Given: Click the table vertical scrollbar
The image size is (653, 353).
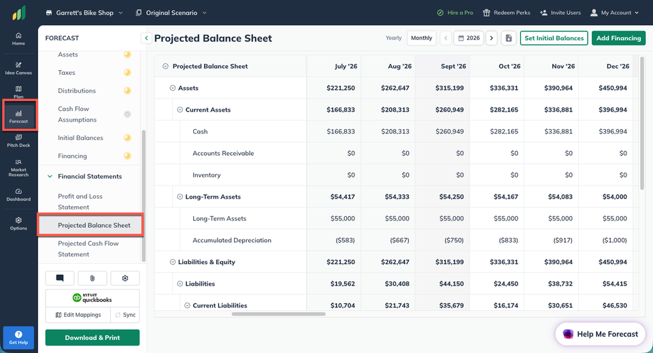Looking at the screenshot, I should pos(641,123).
